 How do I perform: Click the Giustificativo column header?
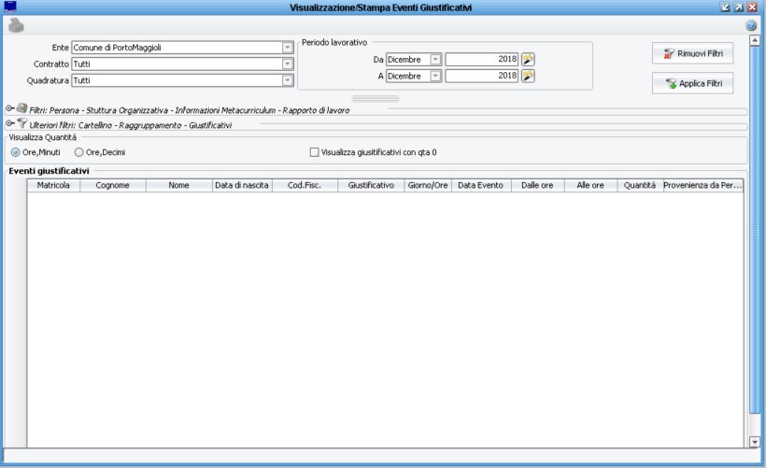click(x=371, y=186)
